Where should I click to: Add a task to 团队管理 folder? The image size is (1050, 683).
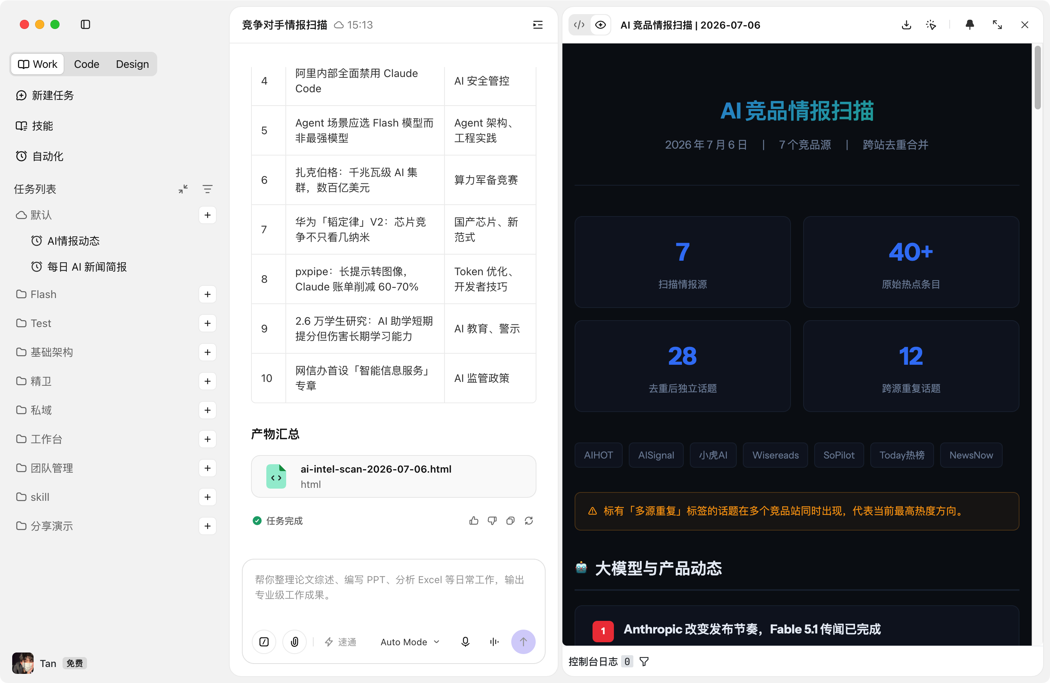[x=207, y=468]
